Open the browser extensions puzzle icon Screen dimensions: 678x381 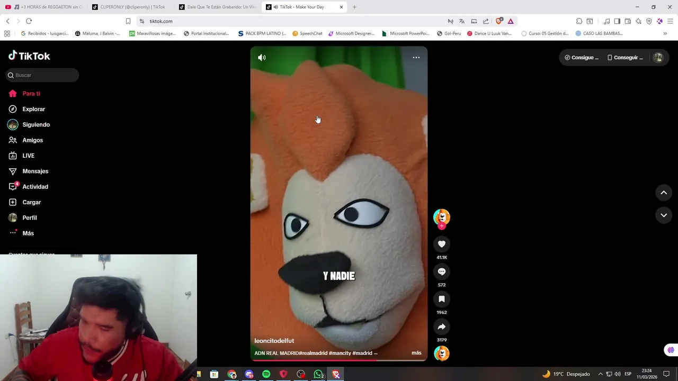click(579, 21)
